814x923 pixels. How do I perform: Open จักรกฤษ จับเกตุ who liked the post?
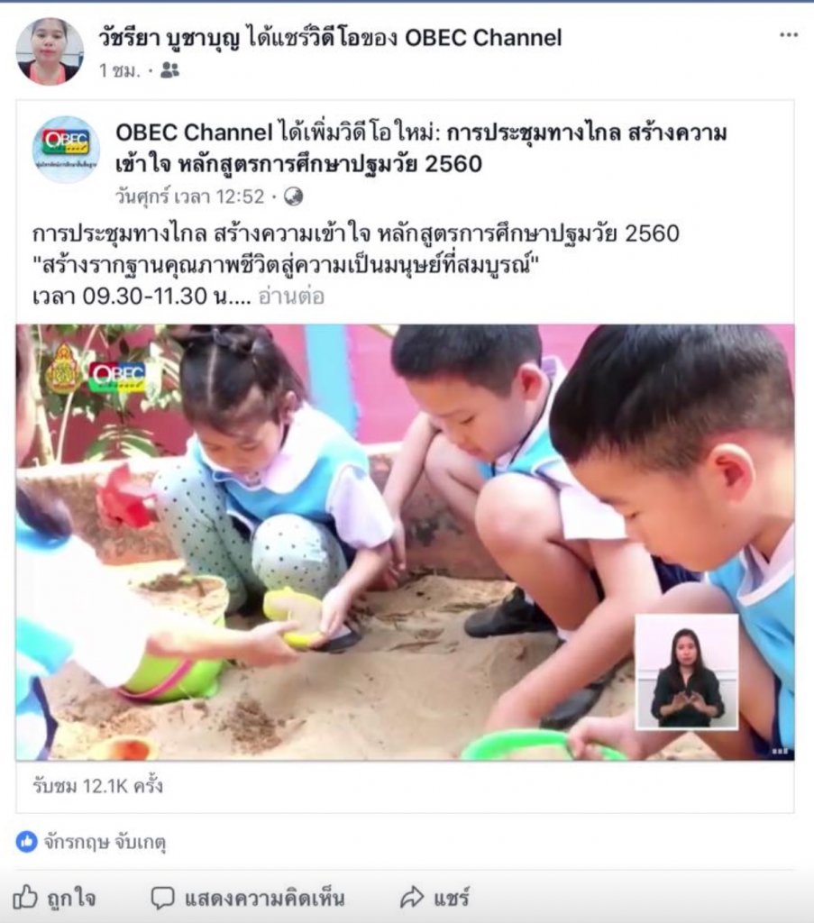click(105, 843)
